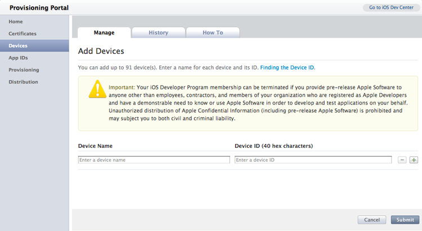The width and height of the screenshot is (422, 231).
Task: Click the Go to iOS Dev Center button
Action: (391, 7)
